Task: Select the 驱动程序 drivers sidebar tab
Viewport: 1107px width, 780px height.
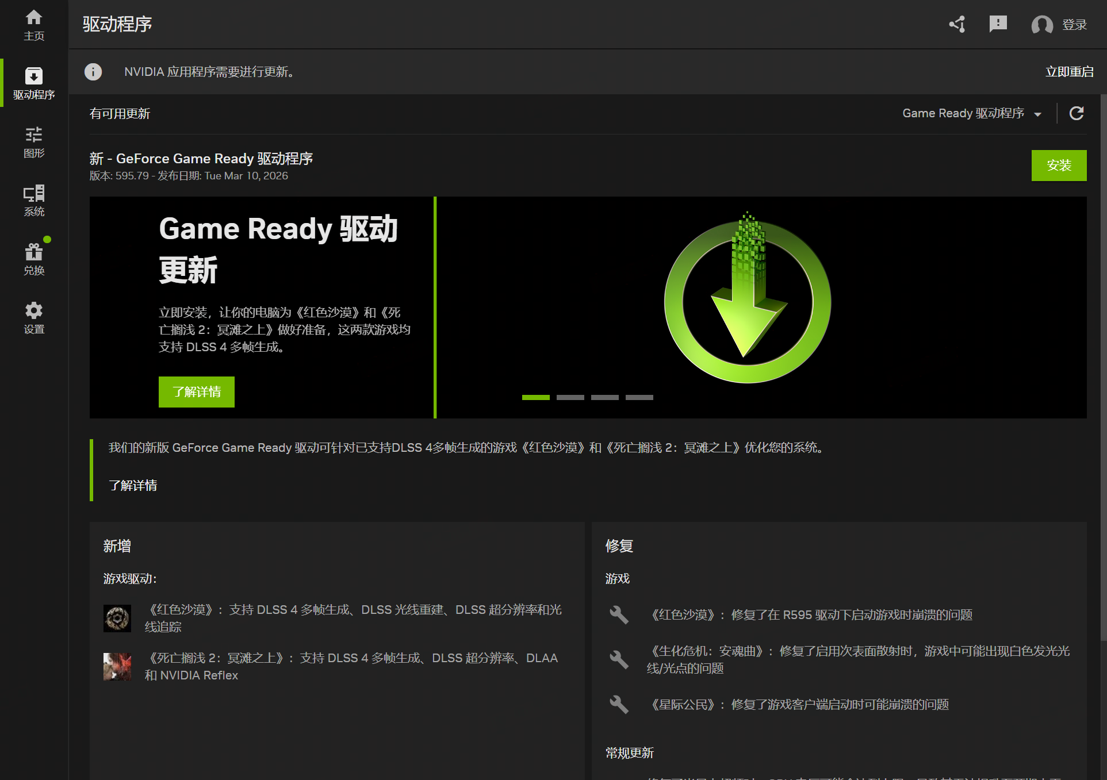Action: (x=34, y=83)
